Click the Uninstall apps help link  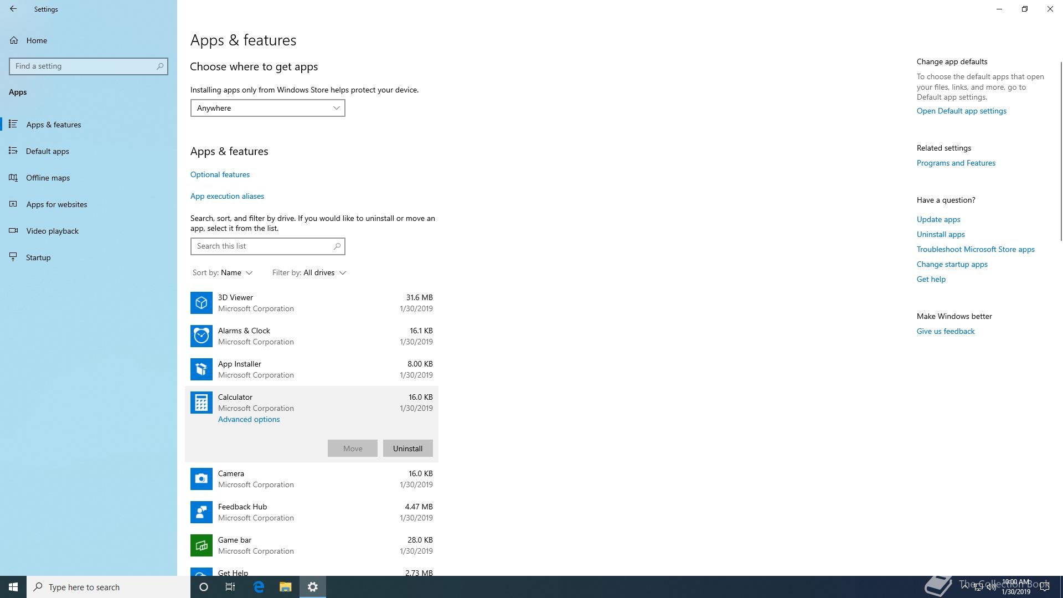941,234
